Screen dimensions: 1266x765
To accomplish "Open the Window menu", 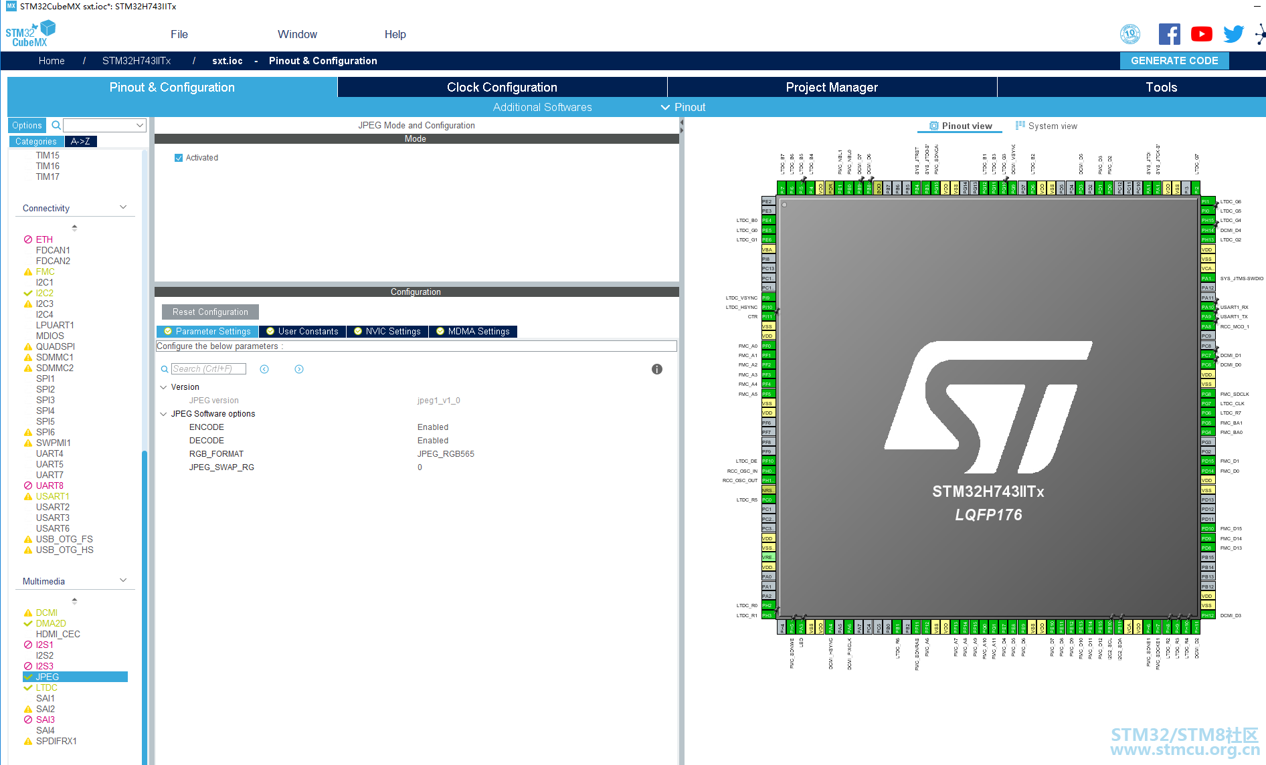I will [298, 34].
